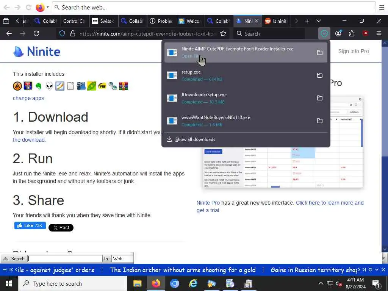Open the Ninite Pro link
Viewport: 388px width, 291px height.
(x=208, y=203)
